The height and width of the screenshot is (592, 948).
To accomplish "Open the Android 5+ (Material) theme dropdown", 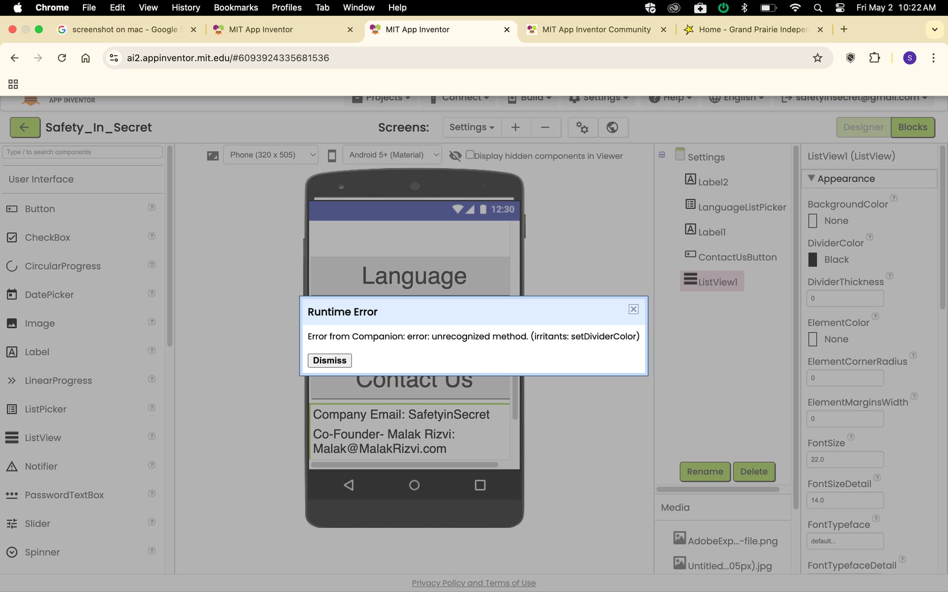I will [392, 155].
